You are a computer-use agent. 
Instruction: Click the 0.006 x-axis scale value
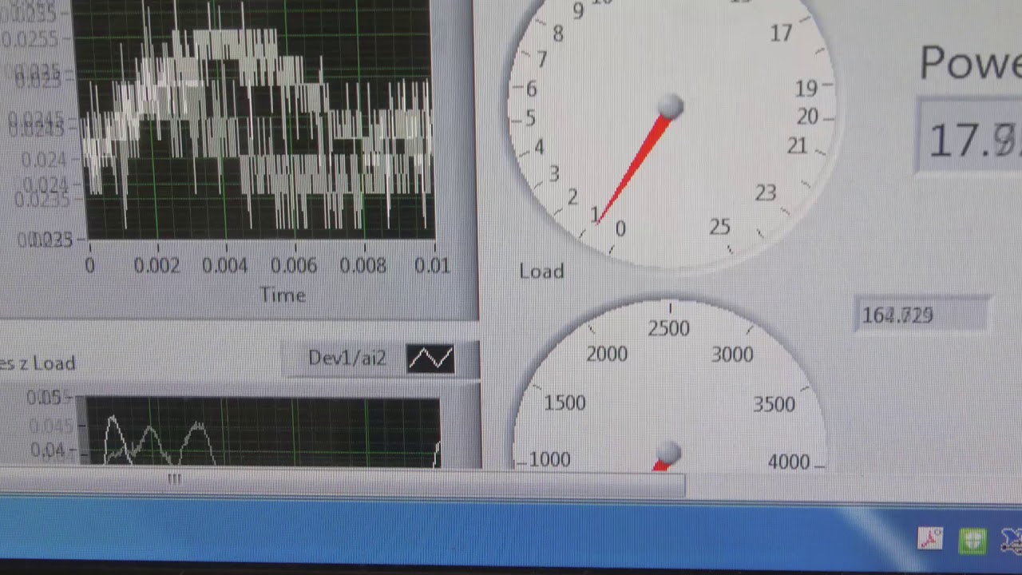295,266
